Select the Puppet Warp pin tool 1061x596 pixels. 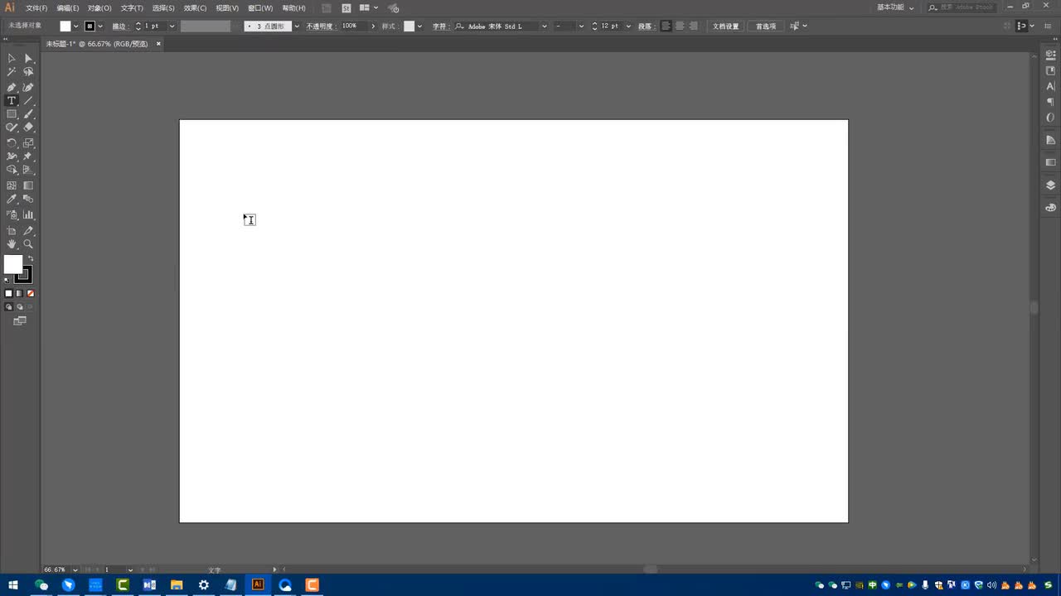pos(28,156)
